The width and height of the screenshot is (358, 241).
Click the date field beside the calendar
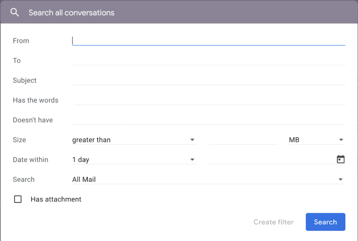pos(268,159)
